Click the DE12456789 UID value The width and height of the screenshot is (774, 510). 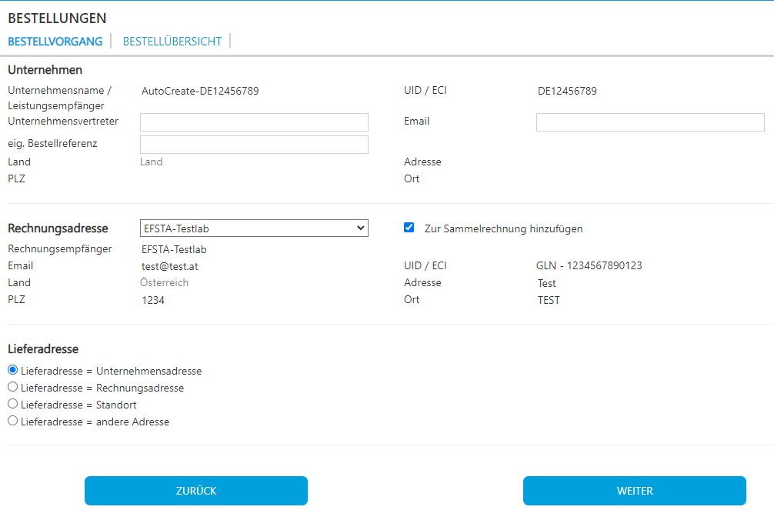[567, 91]
